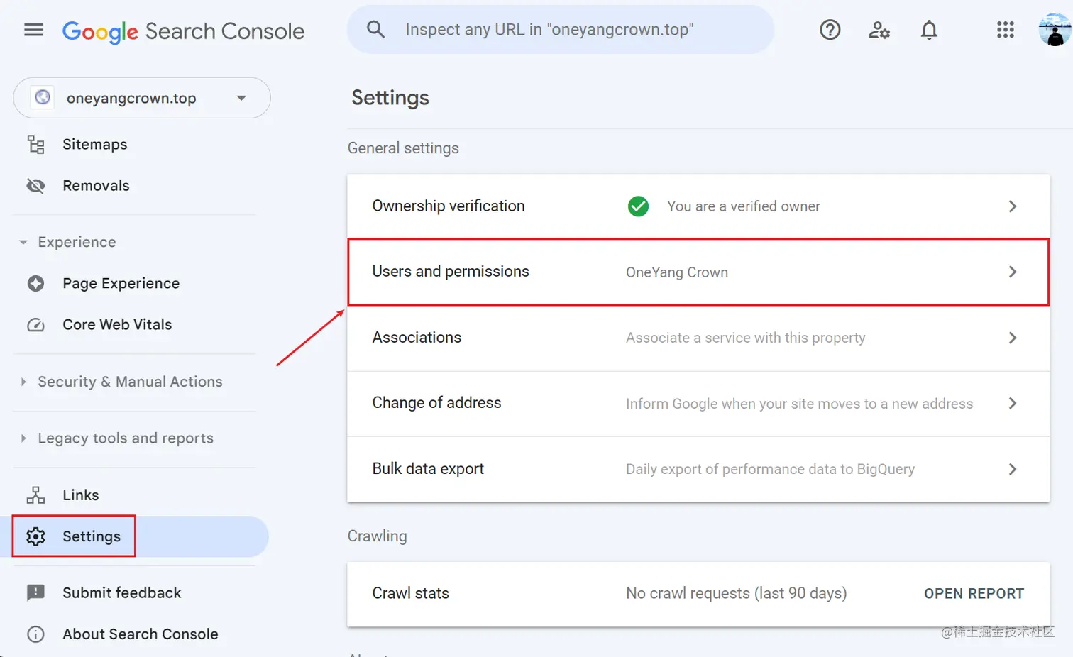Click the green verified checkmark icon
This screenshot has width=1073, height=657.
coord(638,206)
